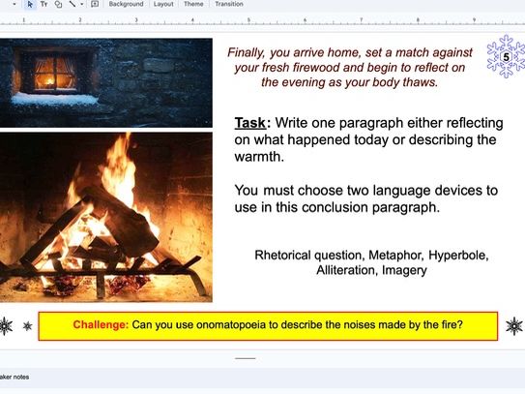
Task: Choose the Text box tool
Action: pyautogui.click(x=44, y=5)
